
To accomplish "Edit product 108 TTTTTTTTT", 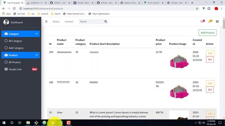I will coord(210,83).
